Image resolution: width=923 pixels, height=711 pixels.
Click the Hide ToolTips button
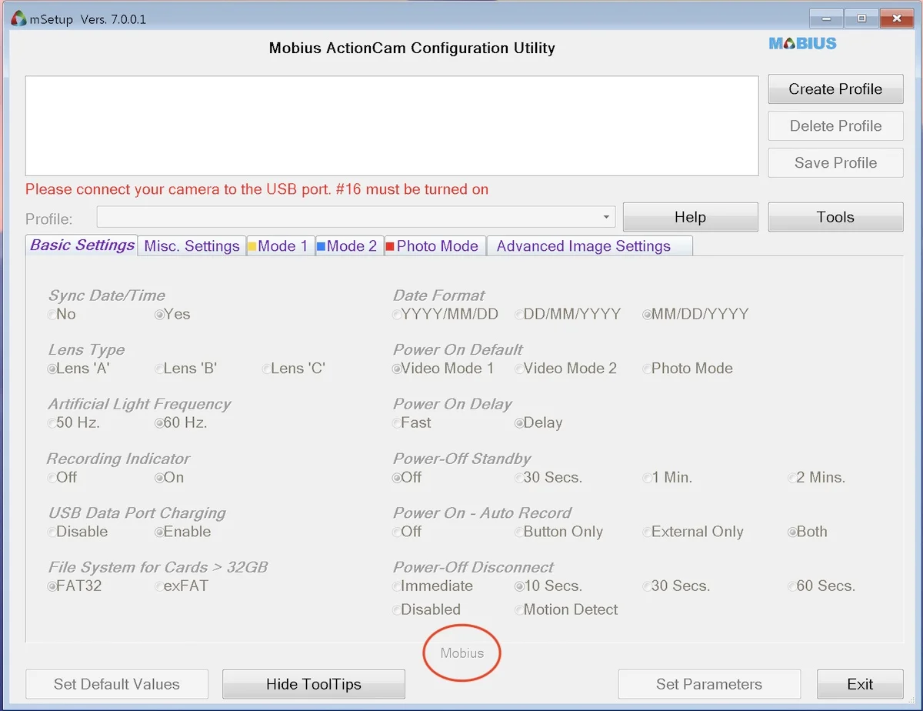pos(314,684)
